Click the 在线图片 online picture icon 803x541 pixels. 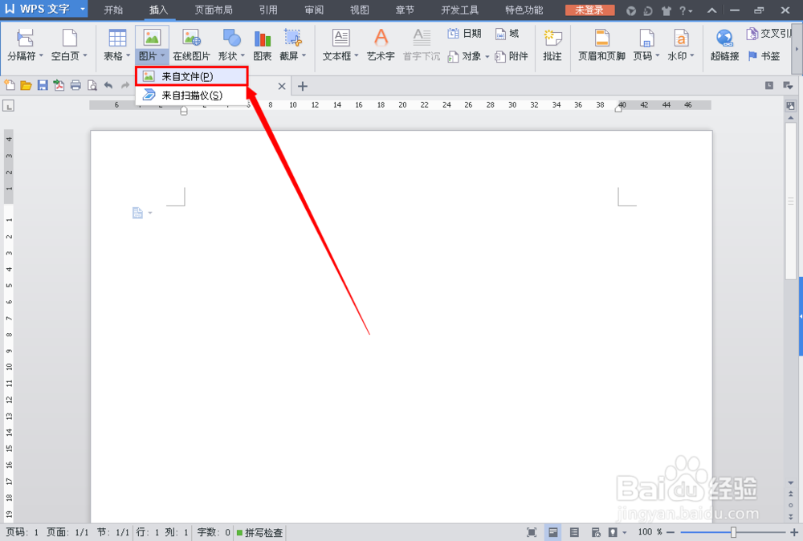coord(190,44)
